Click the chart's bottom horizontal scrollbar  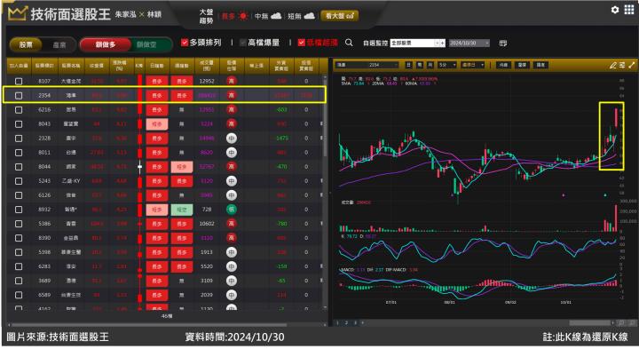(x=590, y=323)
